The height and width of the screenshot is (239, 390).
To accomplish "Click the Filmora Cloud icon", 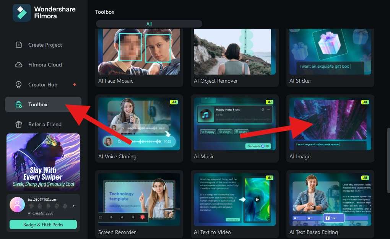I will [19, 65].
